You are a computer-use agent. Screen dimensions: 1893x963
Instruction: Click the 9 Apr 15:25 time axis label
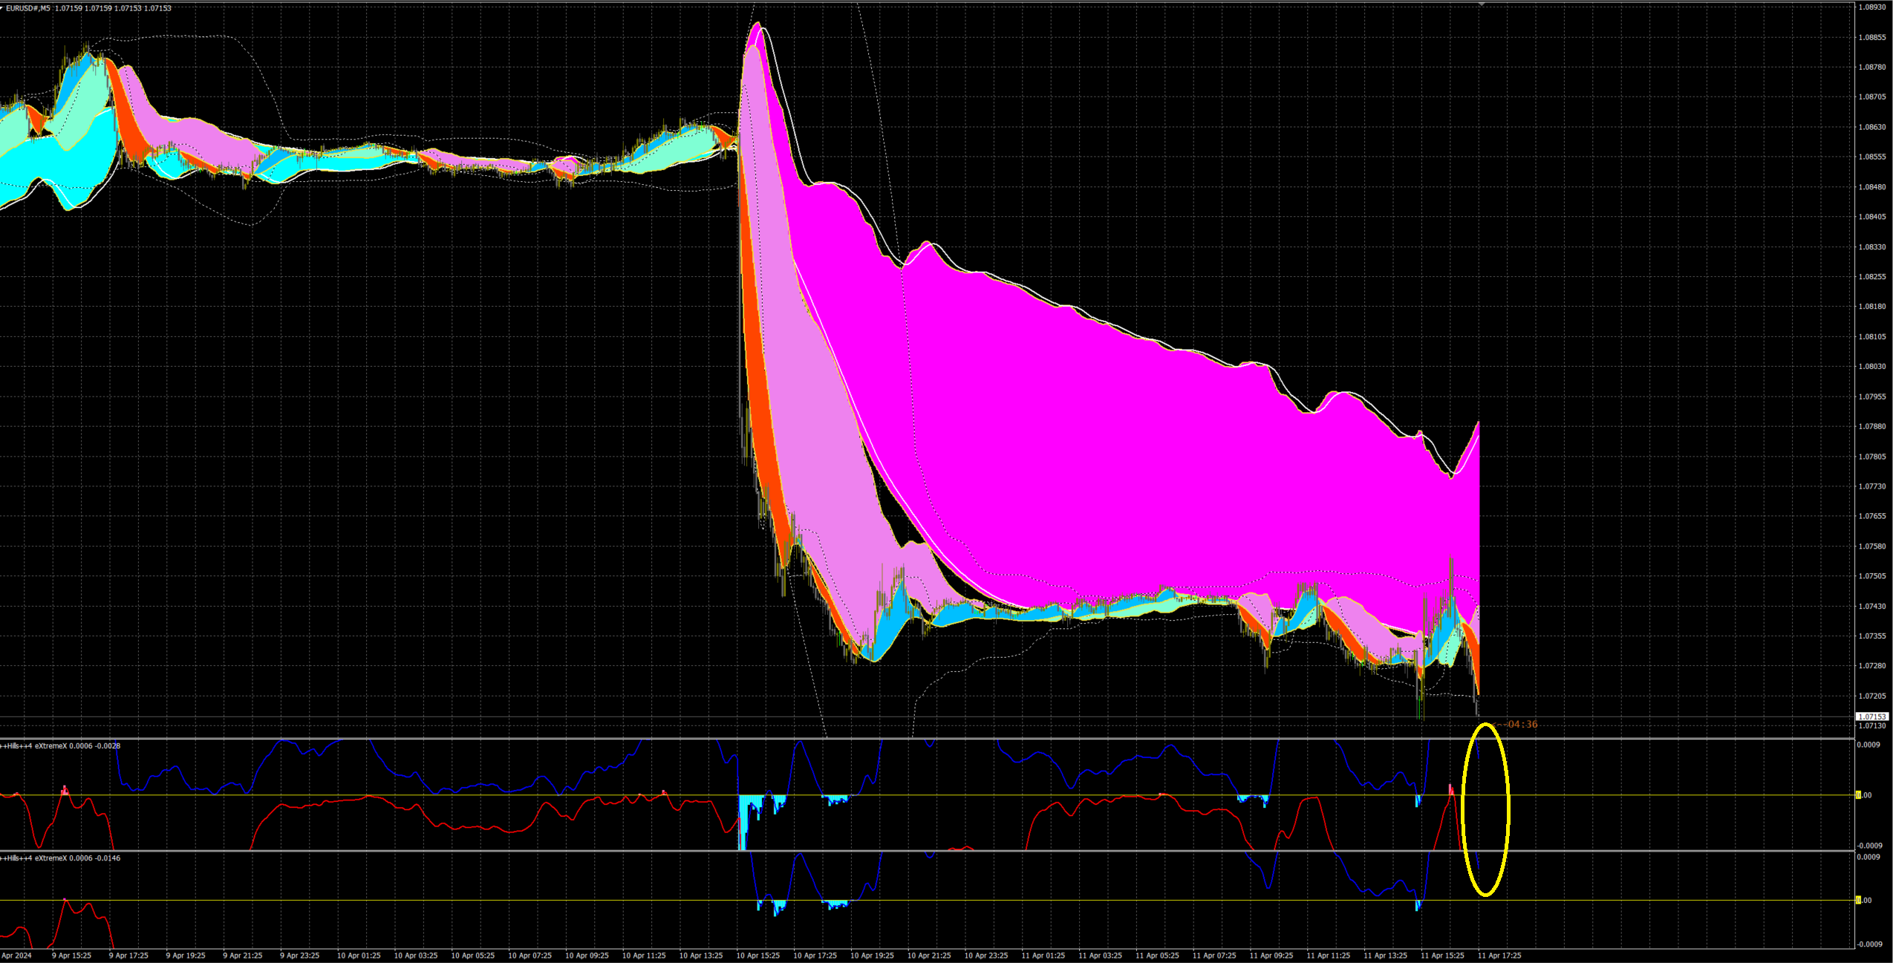[x=71, y=956]
